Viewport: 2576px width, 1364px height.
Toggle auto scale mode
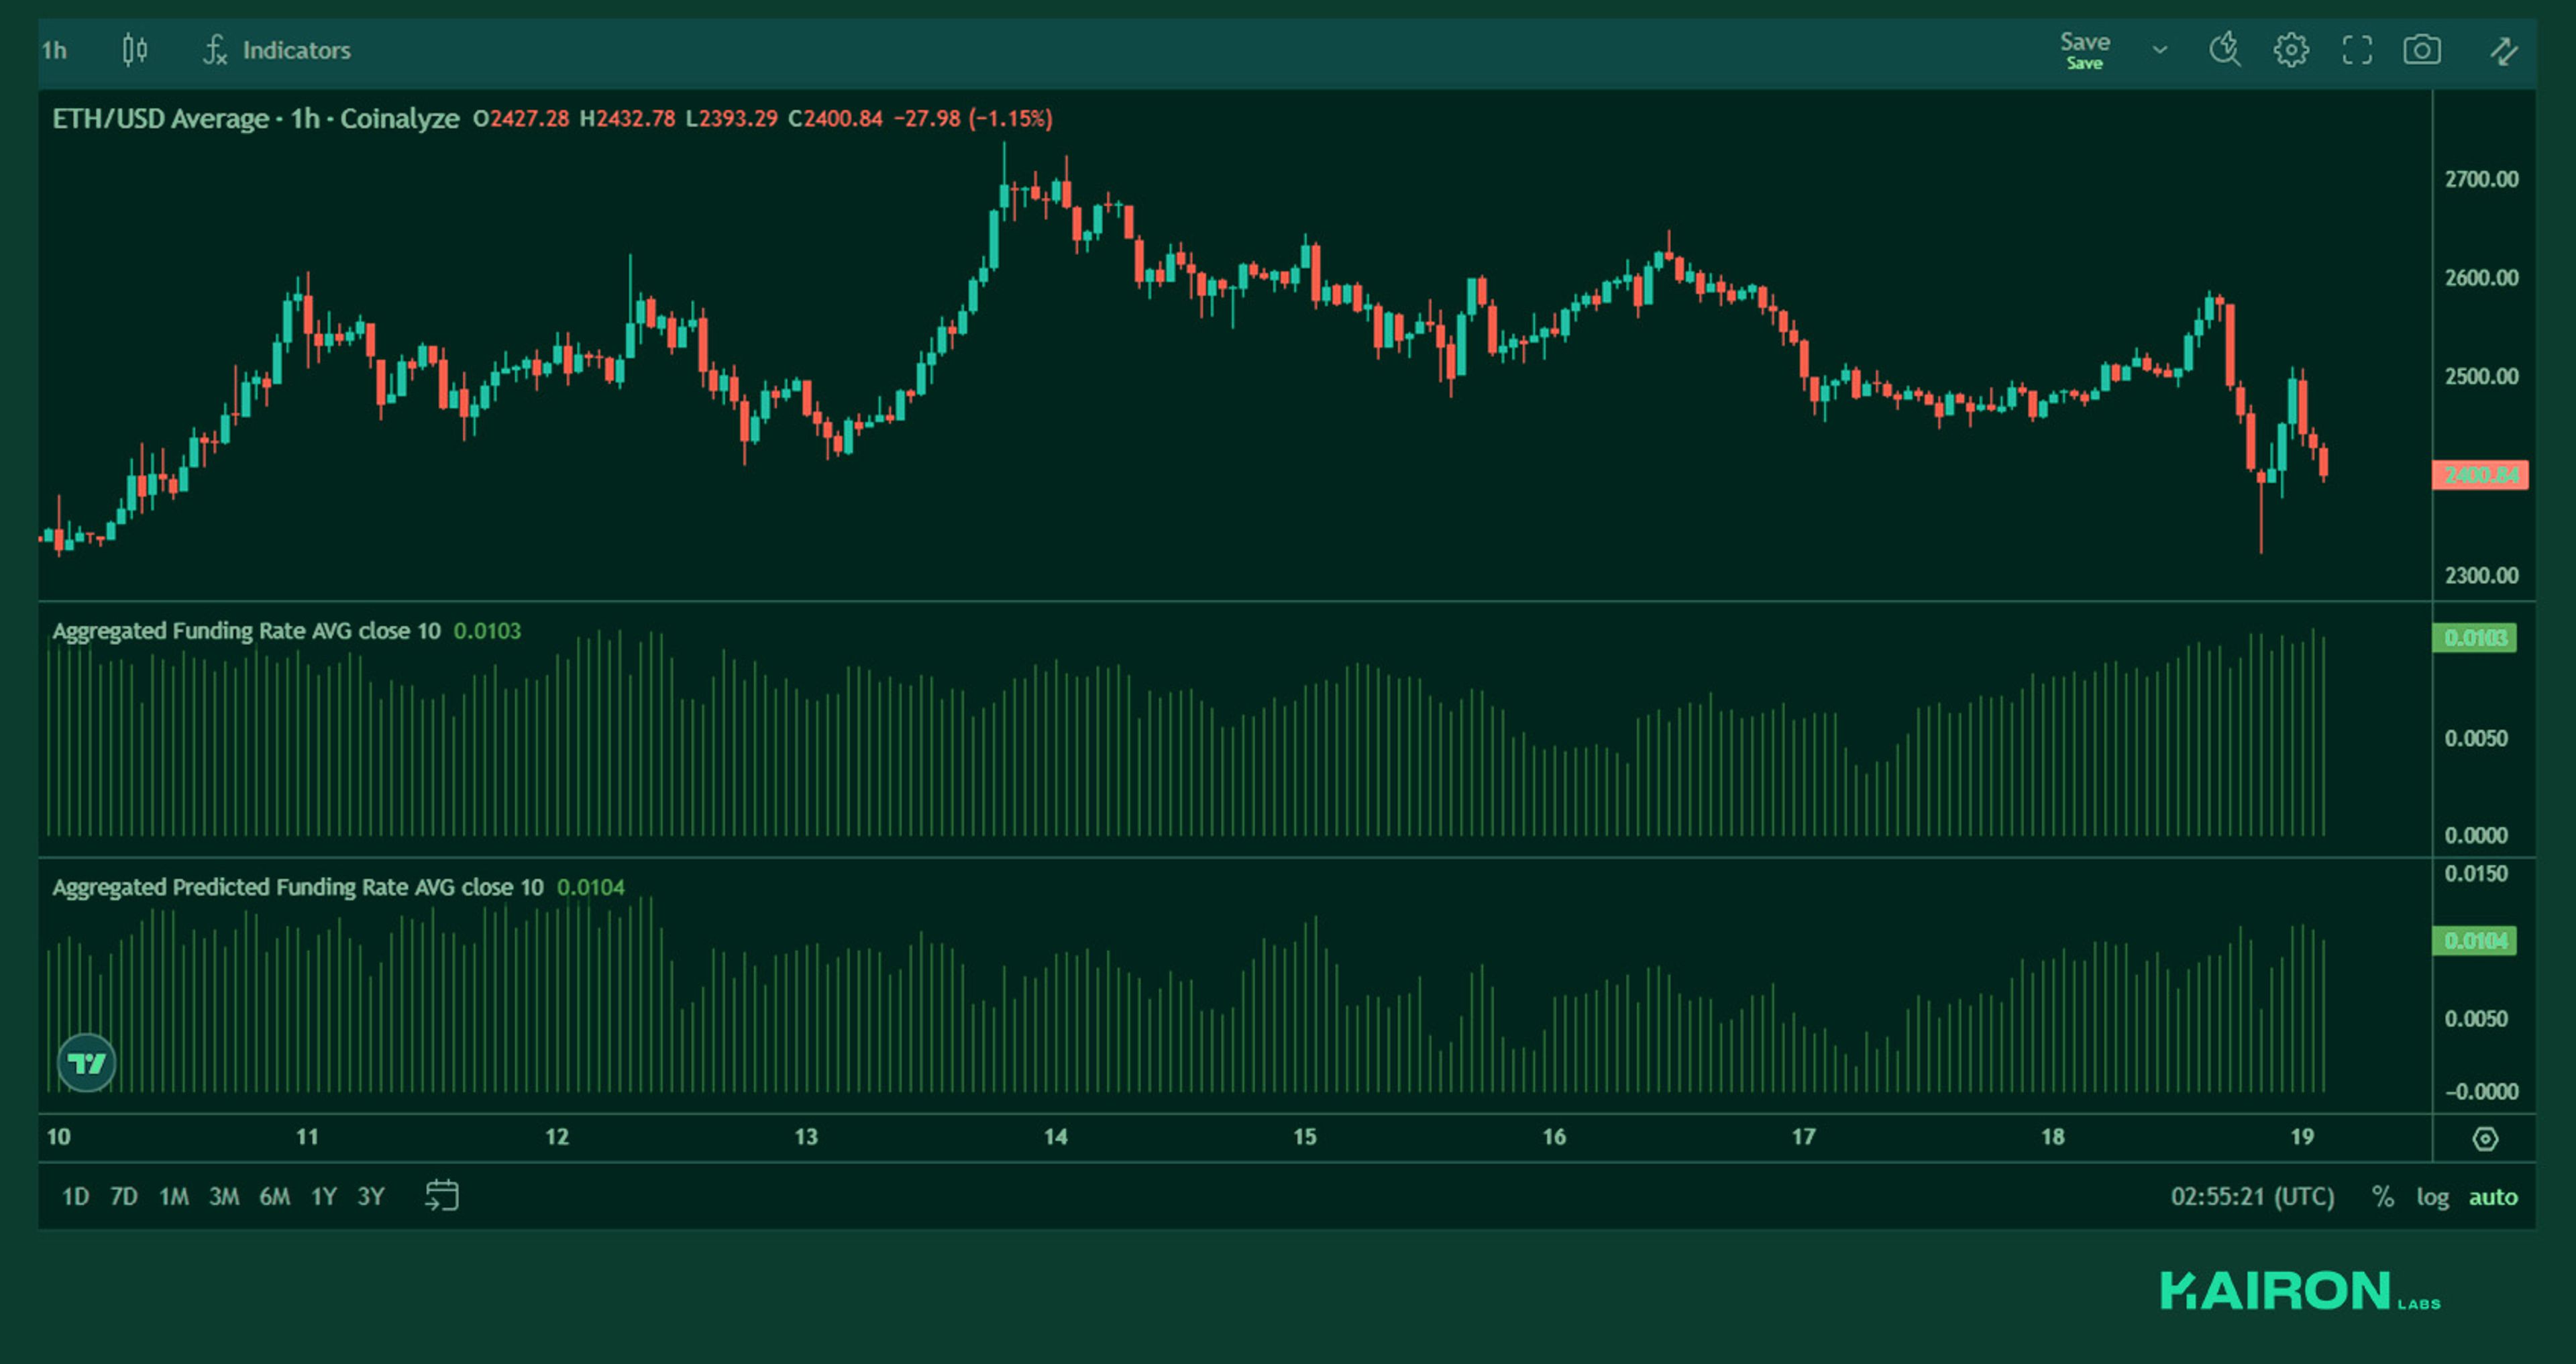pos(2493,1196)
